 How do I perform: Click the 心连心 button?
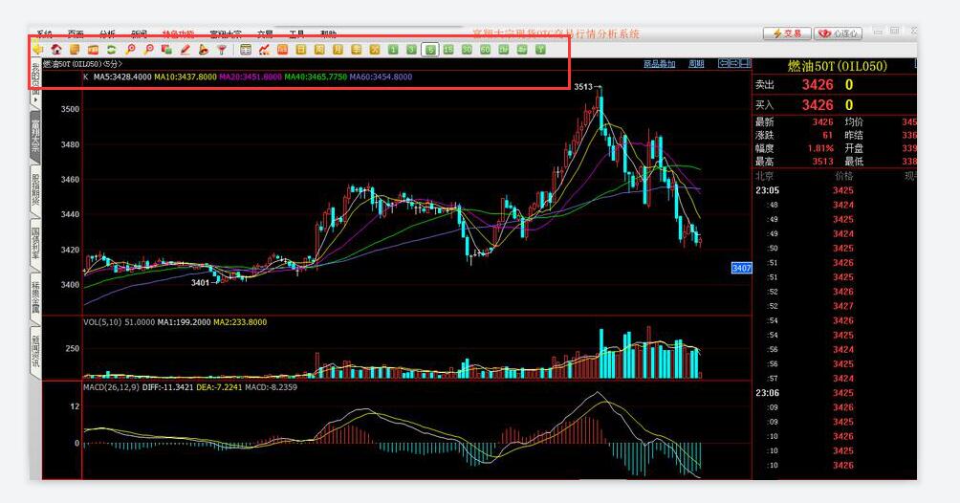tap(838, 33)
